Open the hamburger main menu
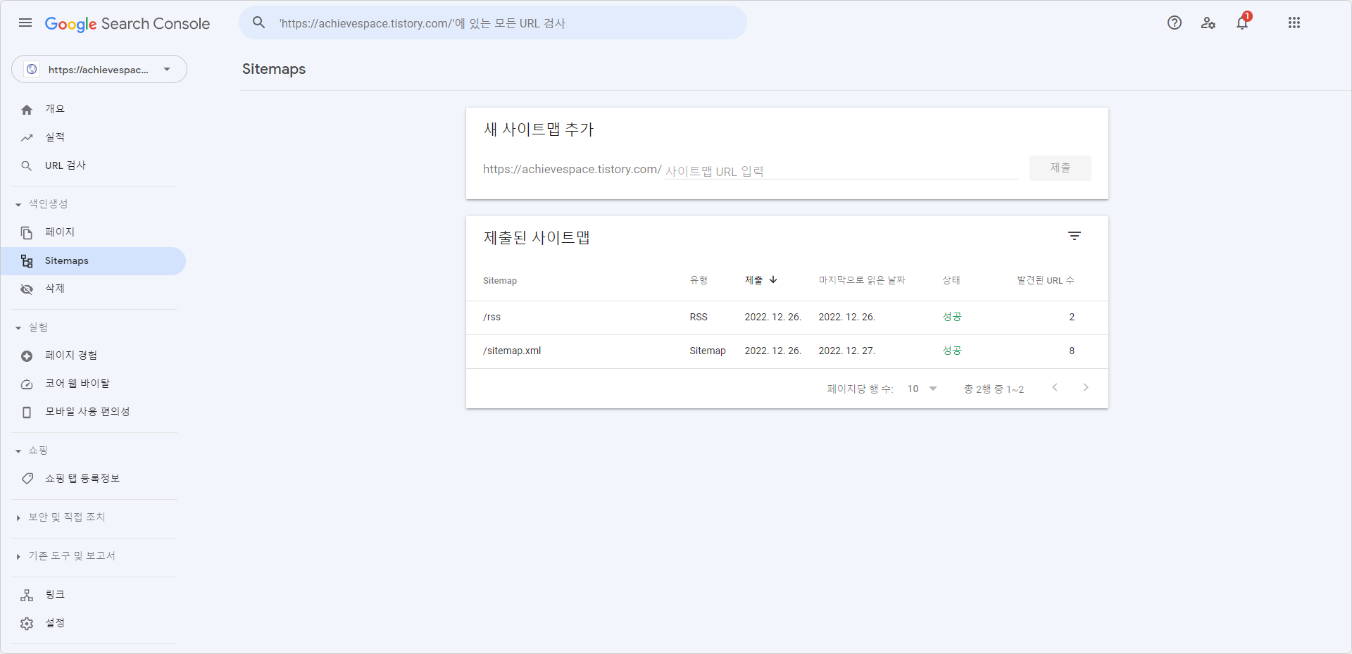Screen dimensions: 1352x654 25,23
